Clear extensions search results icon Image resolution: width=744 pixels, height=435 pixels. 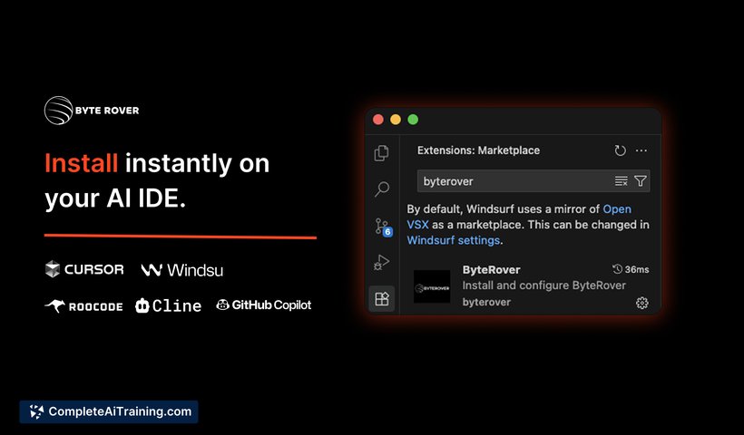coord(622,181)
